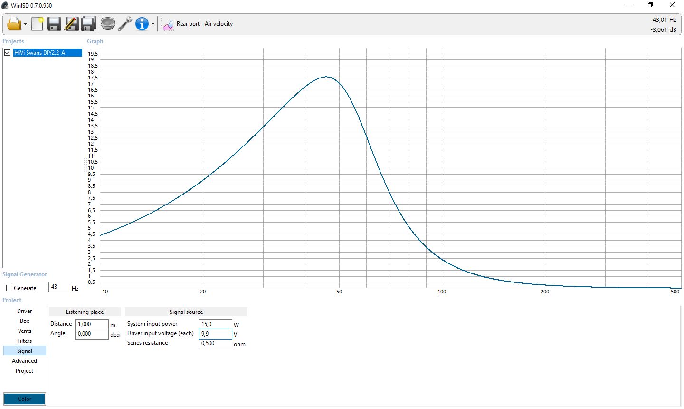Image resolution: width=684 pixels, height=409 pixels.
Task: Save all projects with multi-disk icon
Action: (x=88, y=24)
